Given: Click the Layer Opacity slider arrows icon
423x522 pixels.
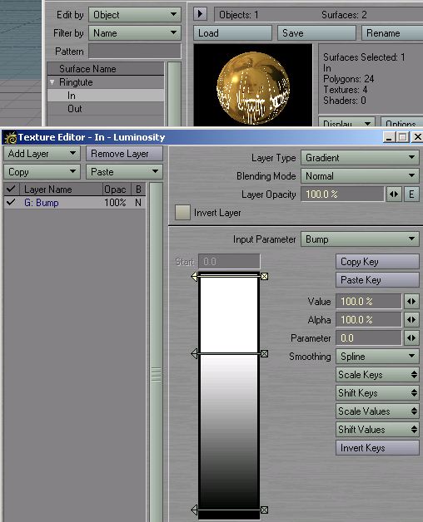Looking at the screenshot, I should [x=394, y=194].
